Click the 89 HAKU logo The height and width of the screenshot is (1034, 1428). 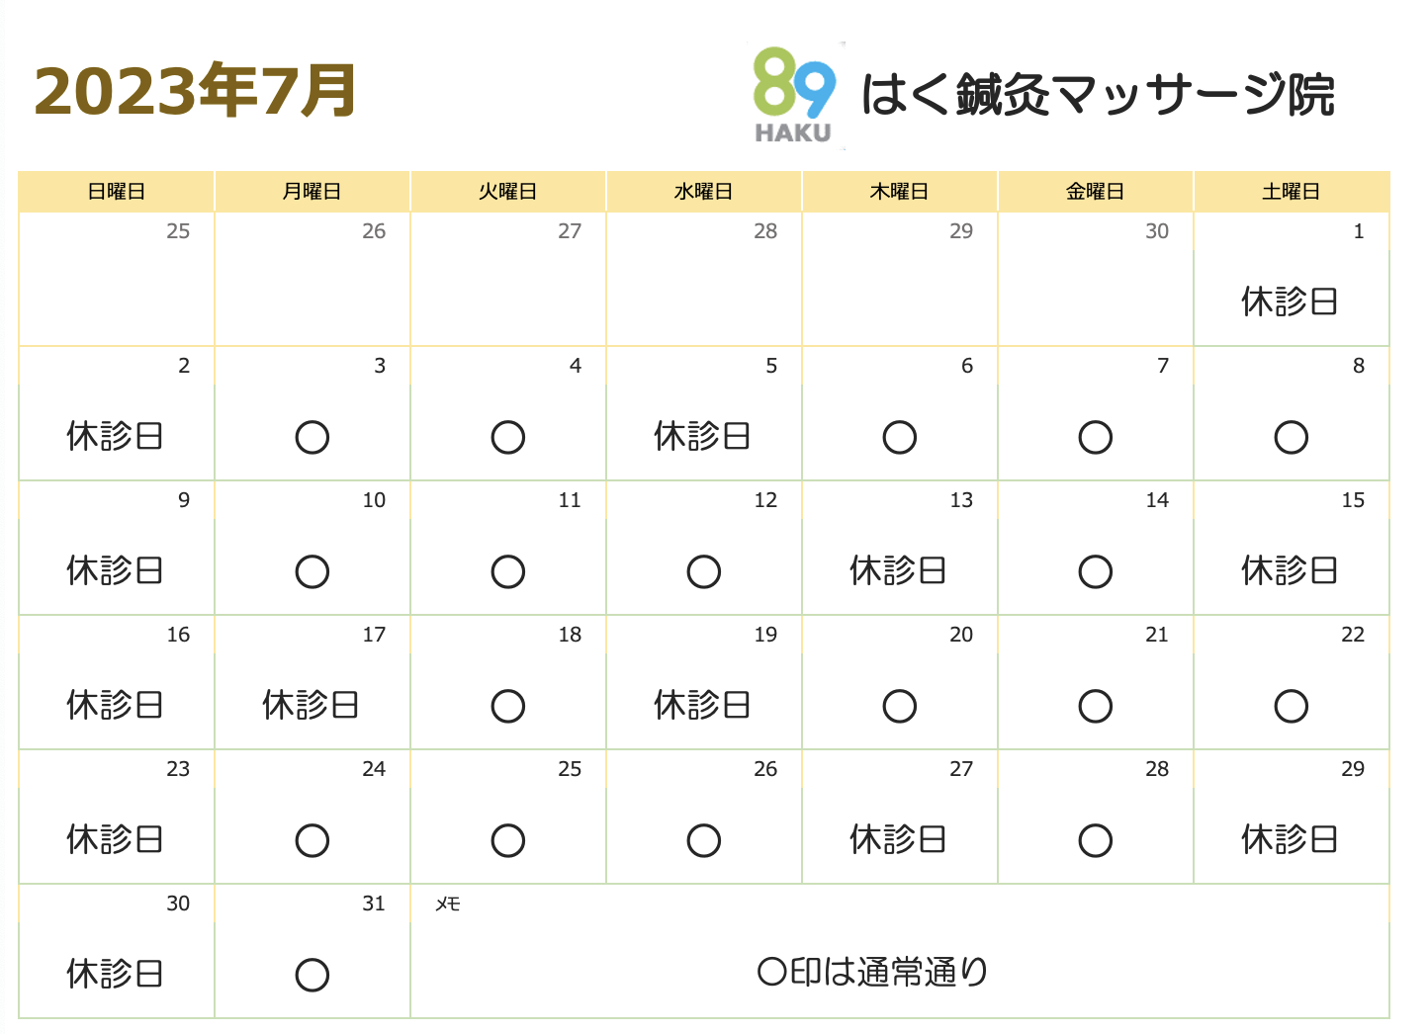click(x=794, y=96)
